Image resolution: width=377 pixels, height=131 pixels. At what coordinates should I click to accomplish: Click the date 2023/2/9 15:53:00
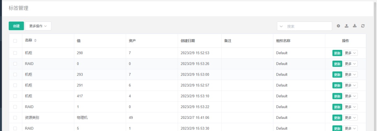195,75
